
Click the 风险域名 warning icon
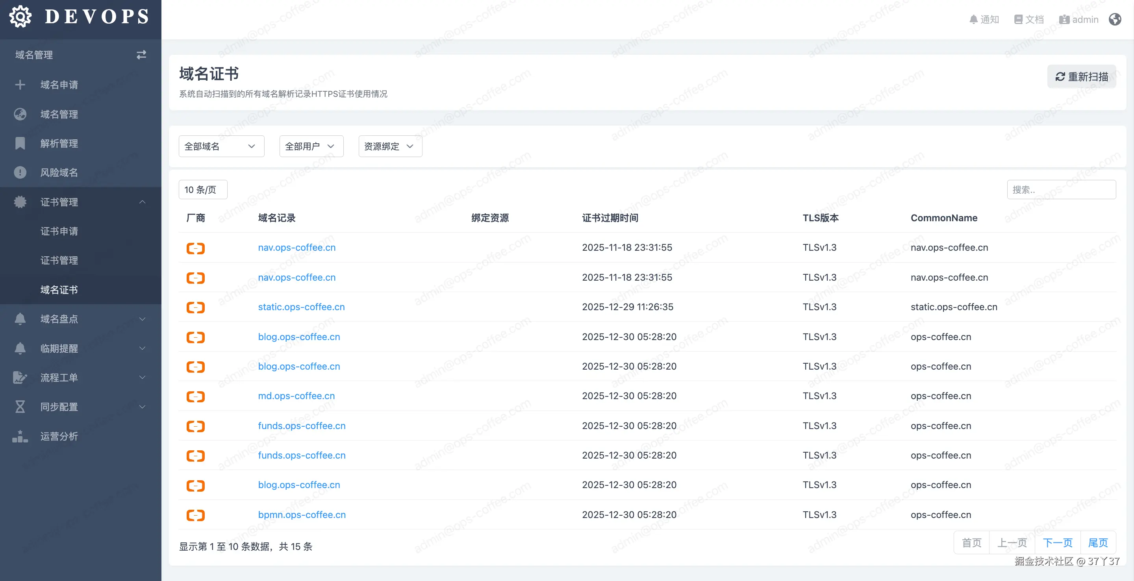coord(20,172)
